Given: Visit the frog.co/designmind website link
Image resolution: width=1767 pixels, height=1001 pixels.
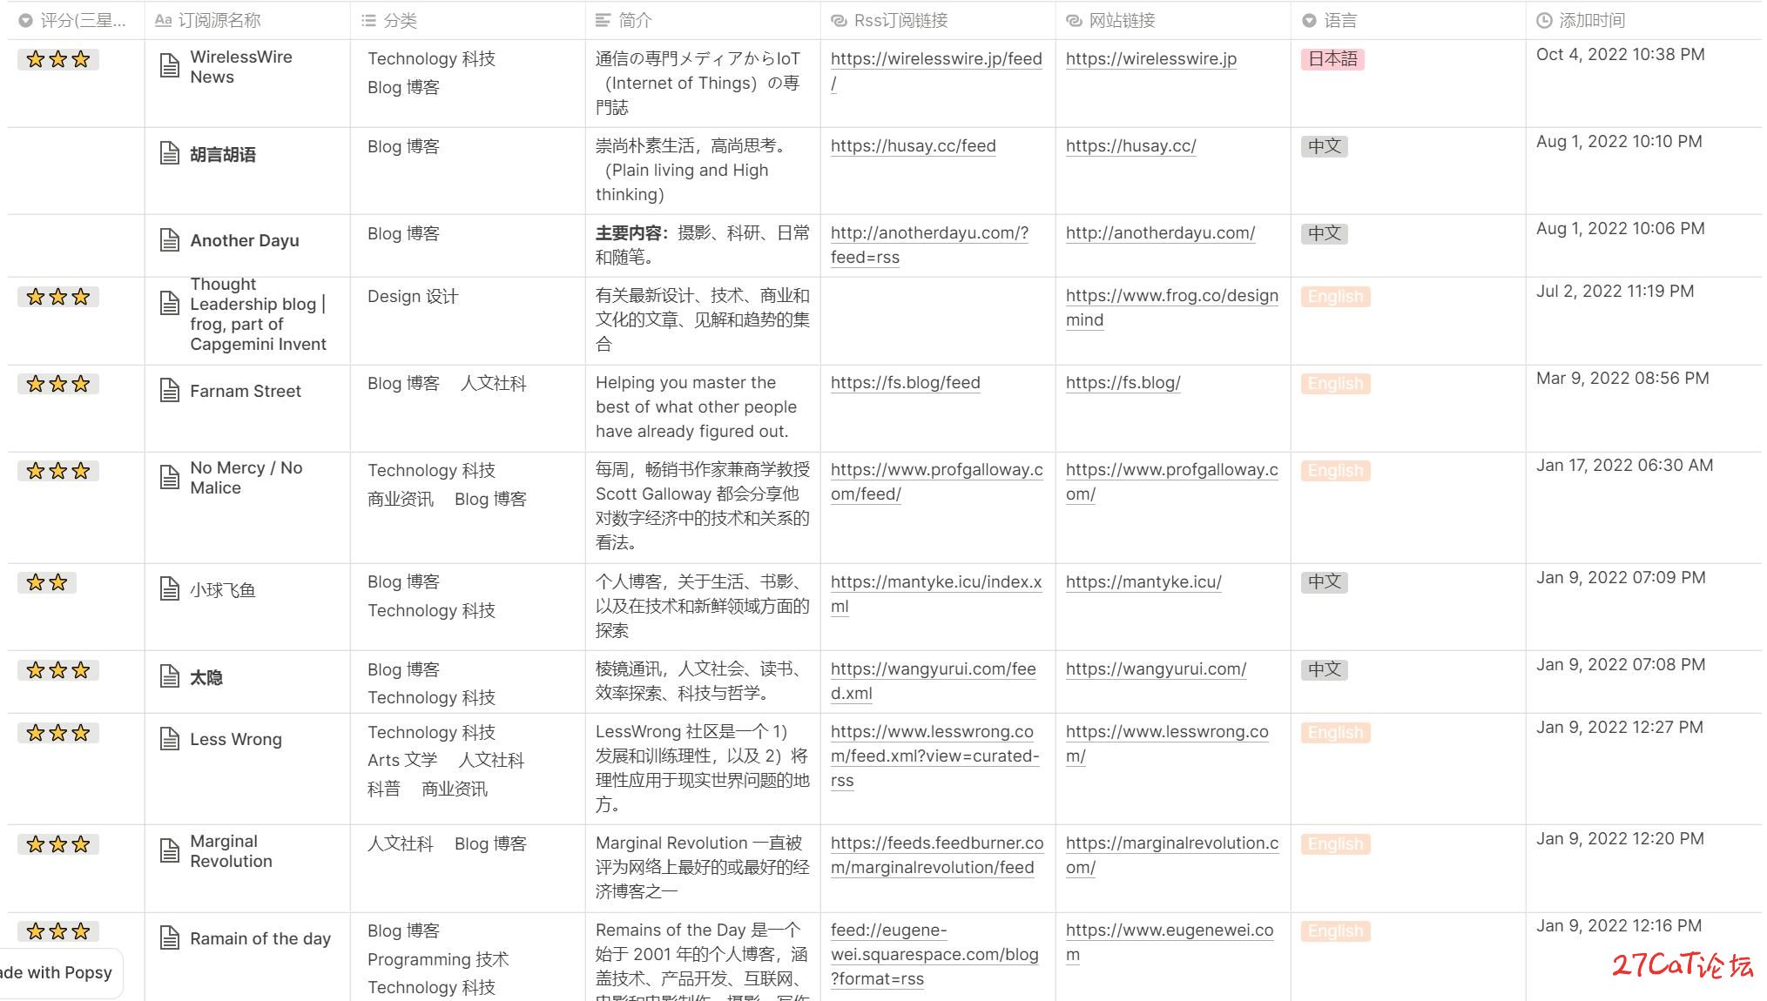Looking at the screenshot, I should point(1171,307).
